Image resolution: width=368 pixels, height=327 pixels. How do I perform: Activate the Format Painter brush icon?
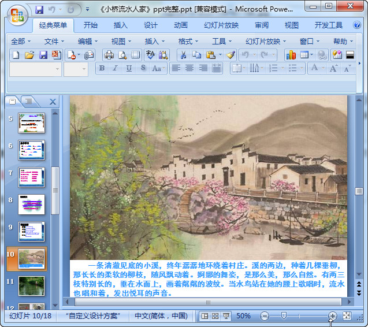point(231,55)
